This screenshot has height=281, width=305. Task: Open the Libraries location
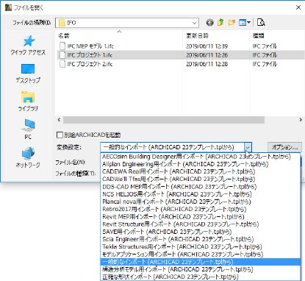coord(28,102)
